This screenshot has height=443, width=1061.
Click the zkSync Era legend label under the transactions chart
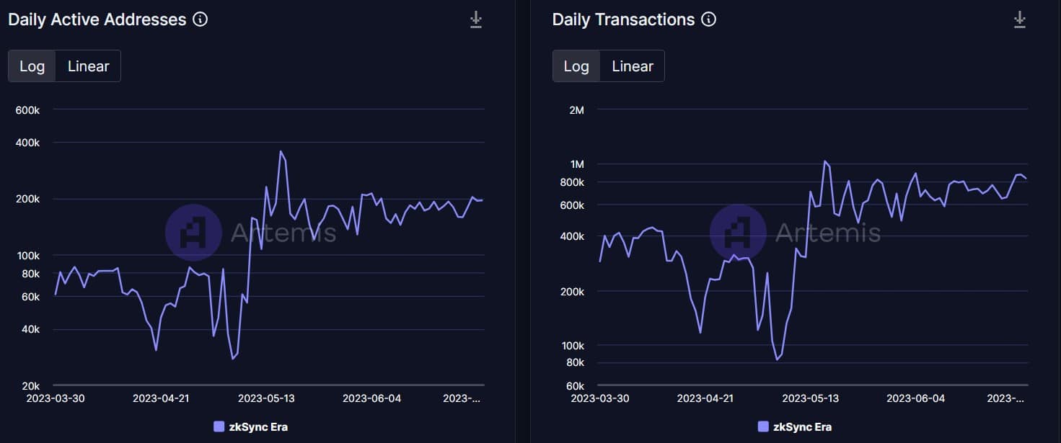click(802, 427)
